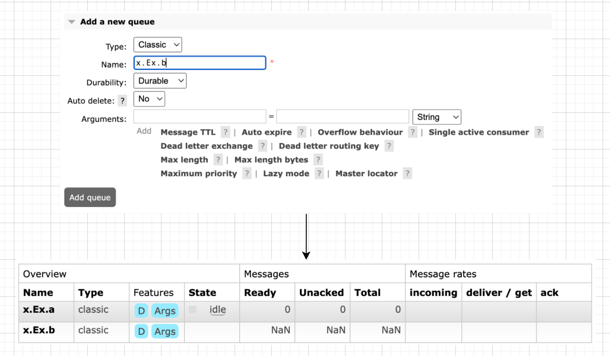Image resolution: width=610 pixels, height=356 pixels.
Task: Add the Auto expire argument
Action: (x=267, y=132)
